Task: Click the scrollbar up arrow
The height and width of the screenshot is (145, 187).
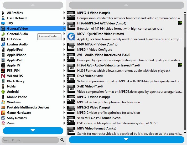Action: click(185, 12)
